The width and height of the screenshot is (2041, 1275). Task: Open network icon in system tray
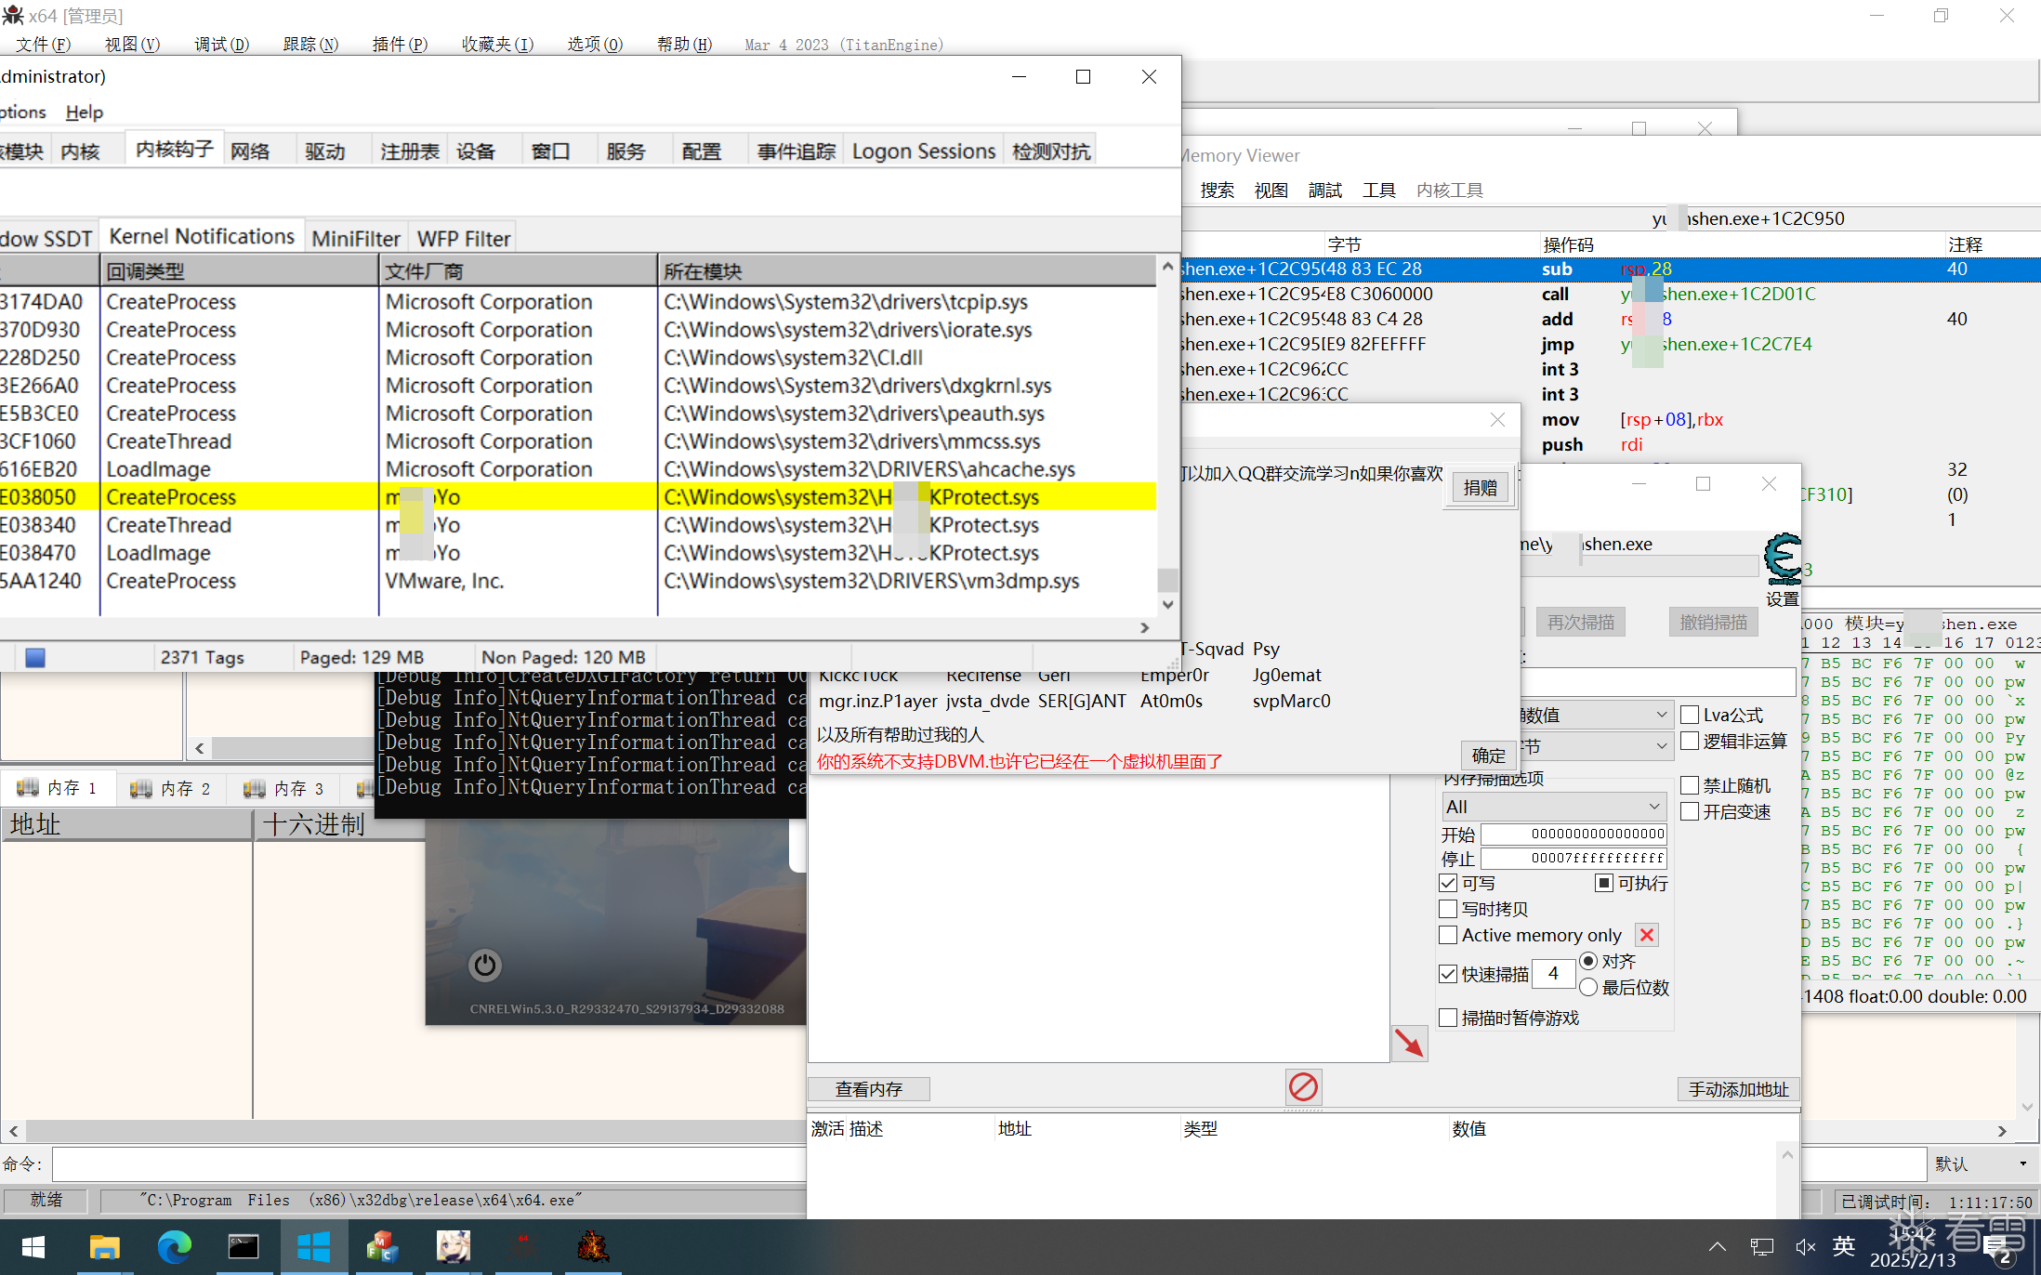pyautogui.click(x=1761, y=1247)
